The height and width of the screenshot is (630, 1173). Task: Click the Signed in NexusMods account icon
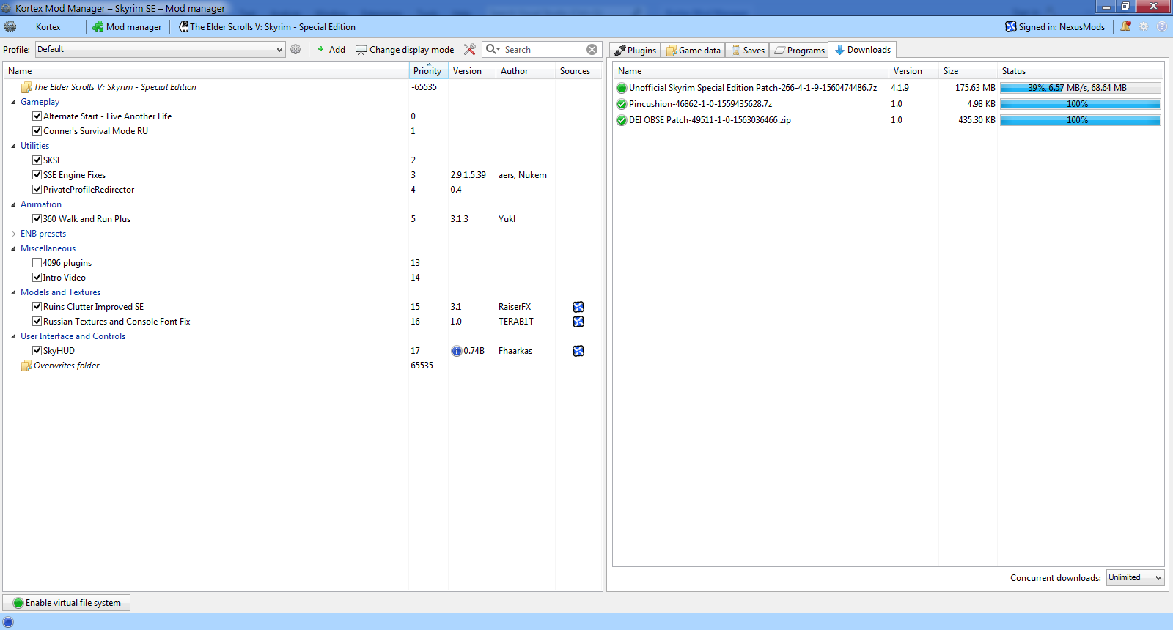pos(1011,27)
